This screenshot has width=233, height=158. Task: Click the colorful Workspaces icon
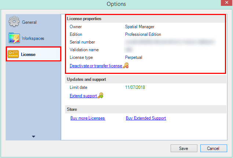click(14, 38)
